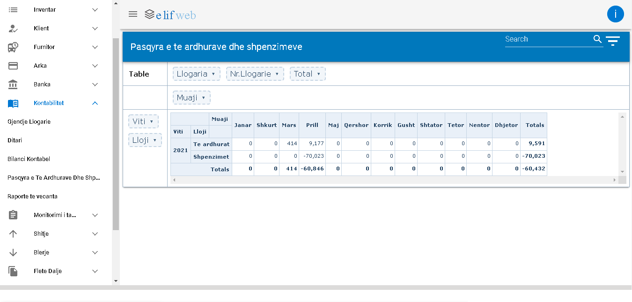632x302 pixels.
Task: Open the Lloji row field dropdown
Action: coord(154,140)
